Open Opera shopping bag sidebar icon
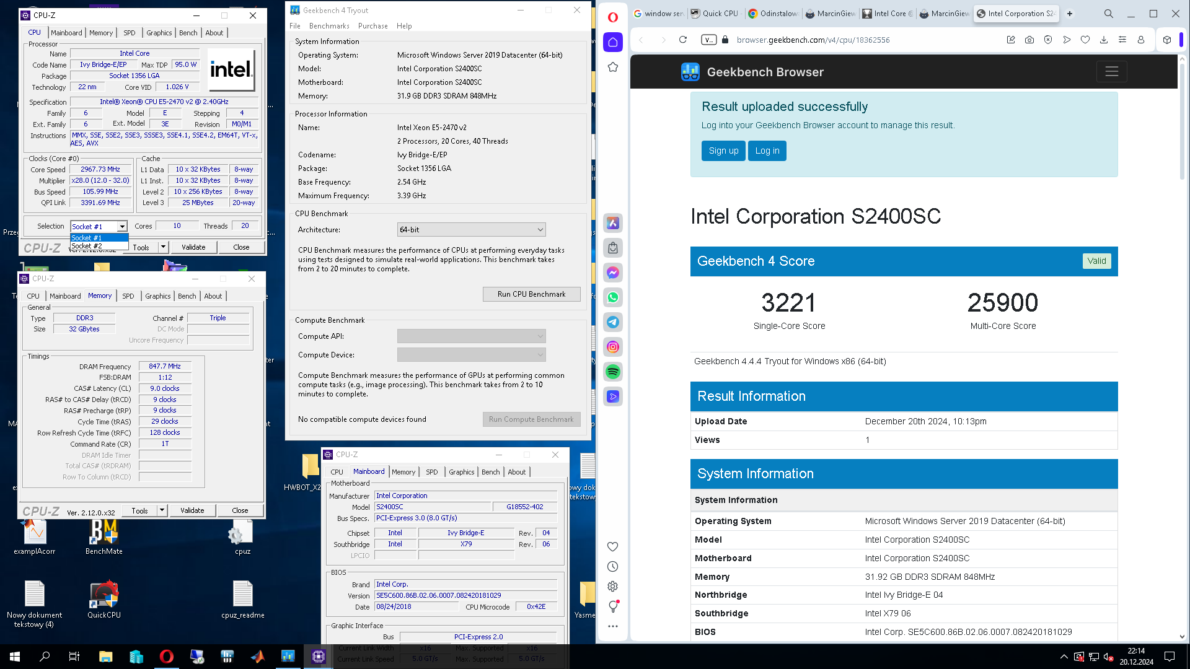 (613, 248)
